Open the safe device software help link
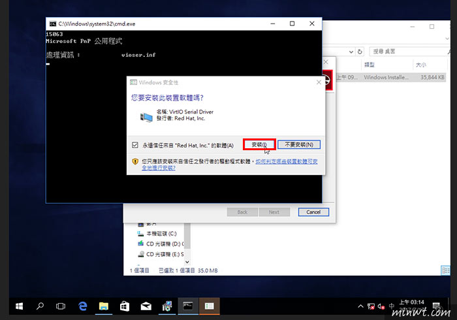The width and height of the screenshot is (457, 320). pos(230,165)
